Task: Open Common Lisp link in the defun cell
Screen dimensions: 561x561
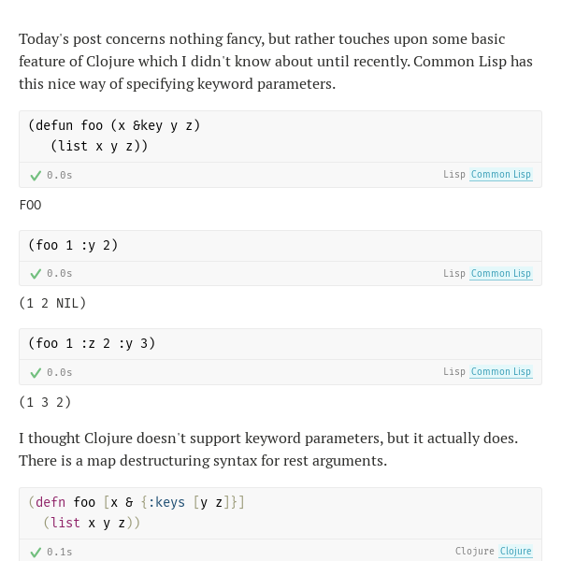Action: tap(501, 175)
